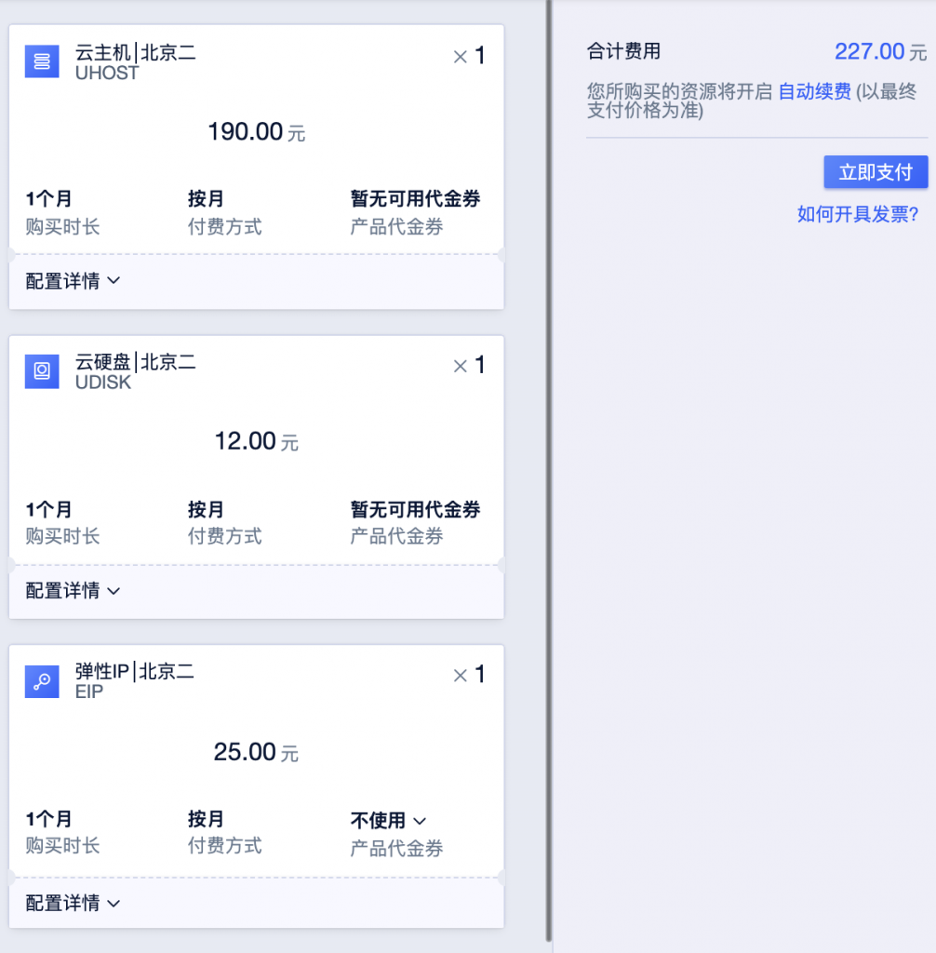Expand 配置详情 in the EIP card
Viewport: 936px width, 953px height.
(x=73, y=903)
